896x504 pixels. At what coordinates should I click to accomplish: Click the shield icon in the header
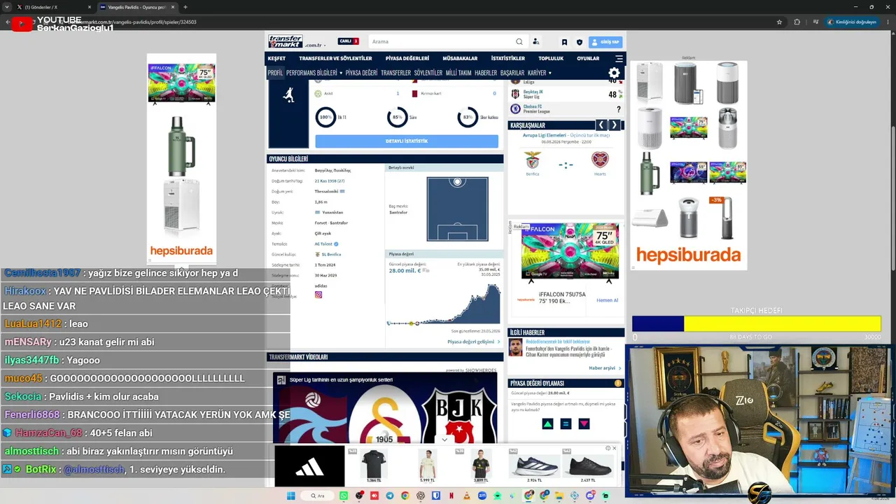579,42
